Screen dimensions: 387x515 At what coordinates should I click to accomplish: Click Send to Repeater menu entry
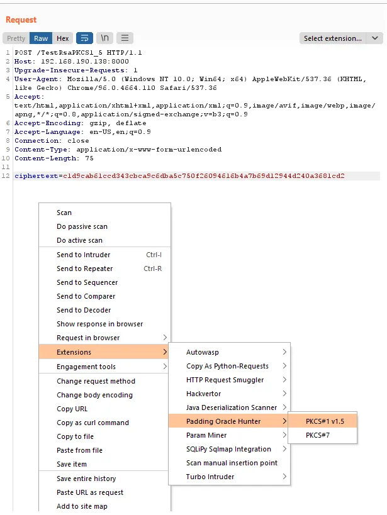click(84, 269)
